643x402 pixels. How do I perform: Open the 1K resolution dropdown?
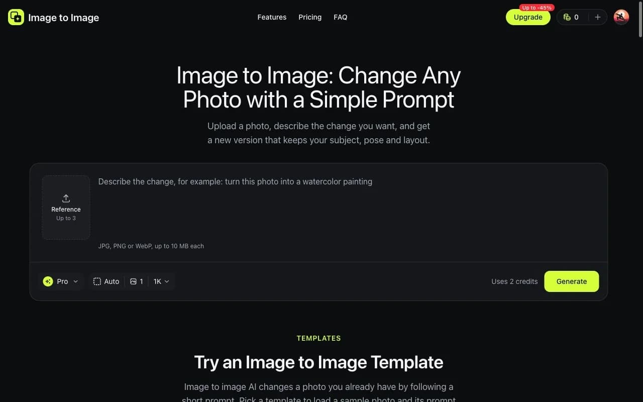click(x=161, y=281)
